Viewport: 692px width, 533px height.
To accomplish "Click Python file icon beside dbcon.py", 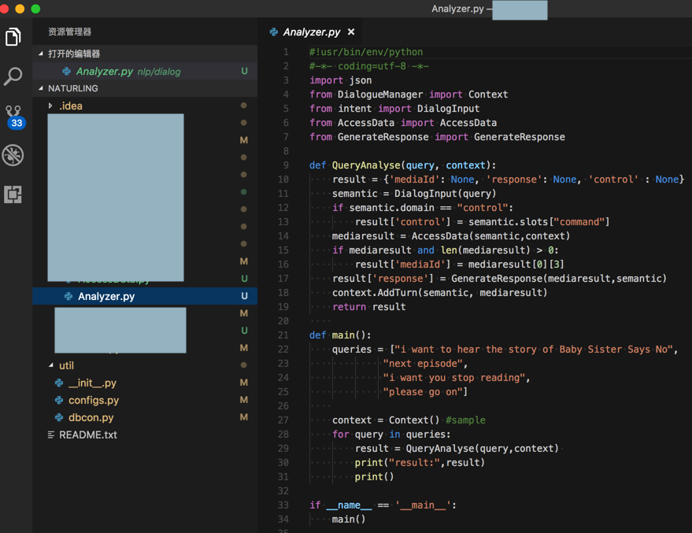I will click(59, 417).
